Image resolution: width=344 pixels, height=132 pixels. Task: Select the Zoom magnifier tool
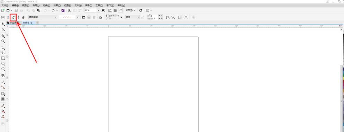[3, 41]
